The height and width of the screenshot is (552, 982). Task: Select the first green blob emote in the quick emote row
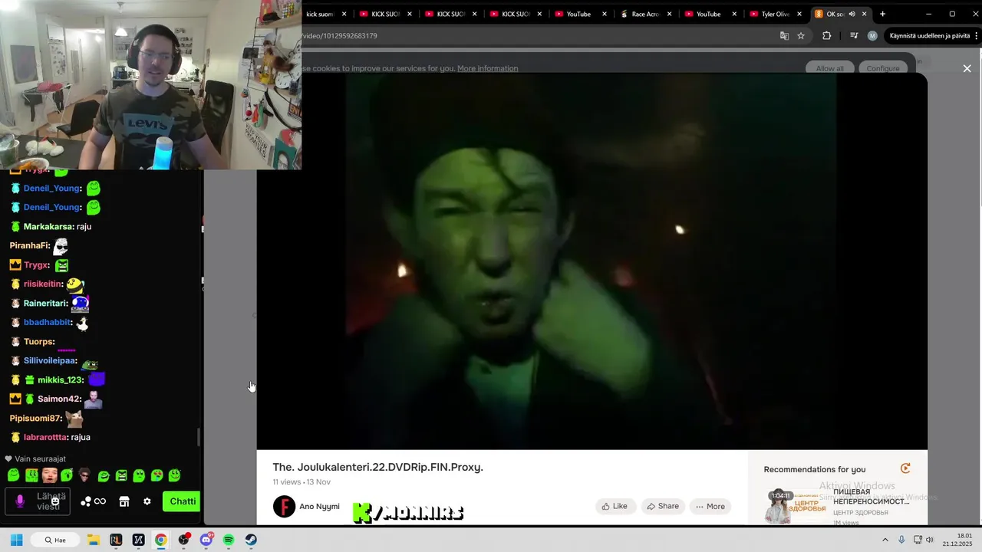[13, 475]
